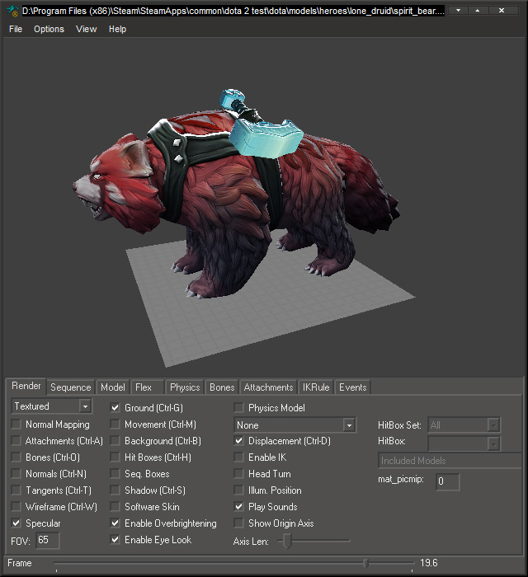Open the File menu
Viewport: 528px width, 577px height.
pyautogui.click(x=16, y=29)
